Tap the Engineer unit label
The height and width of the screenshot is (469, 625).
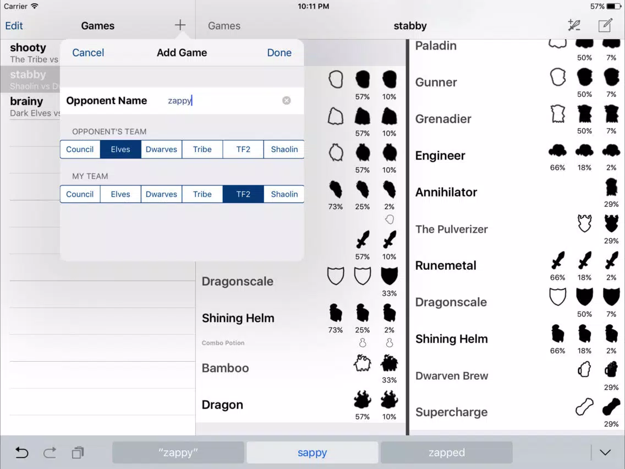pos(440,156)
